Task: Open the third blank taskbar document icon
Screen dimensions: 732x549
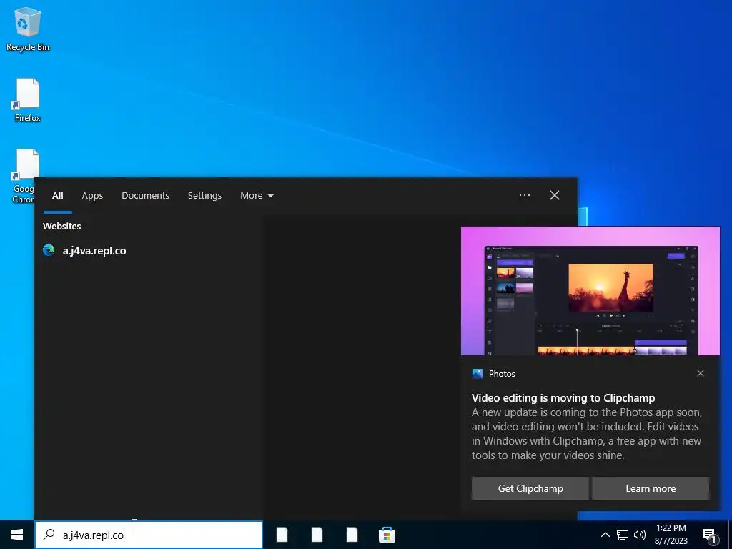Action: [x=352, y=535]
